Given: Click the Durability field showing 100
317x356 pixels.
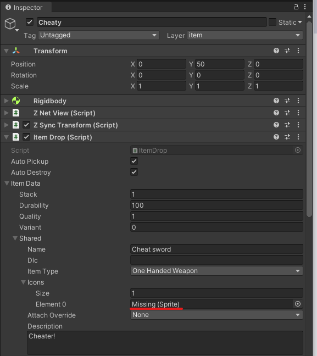Looking at the screenshot, I should tap(216, 205).
